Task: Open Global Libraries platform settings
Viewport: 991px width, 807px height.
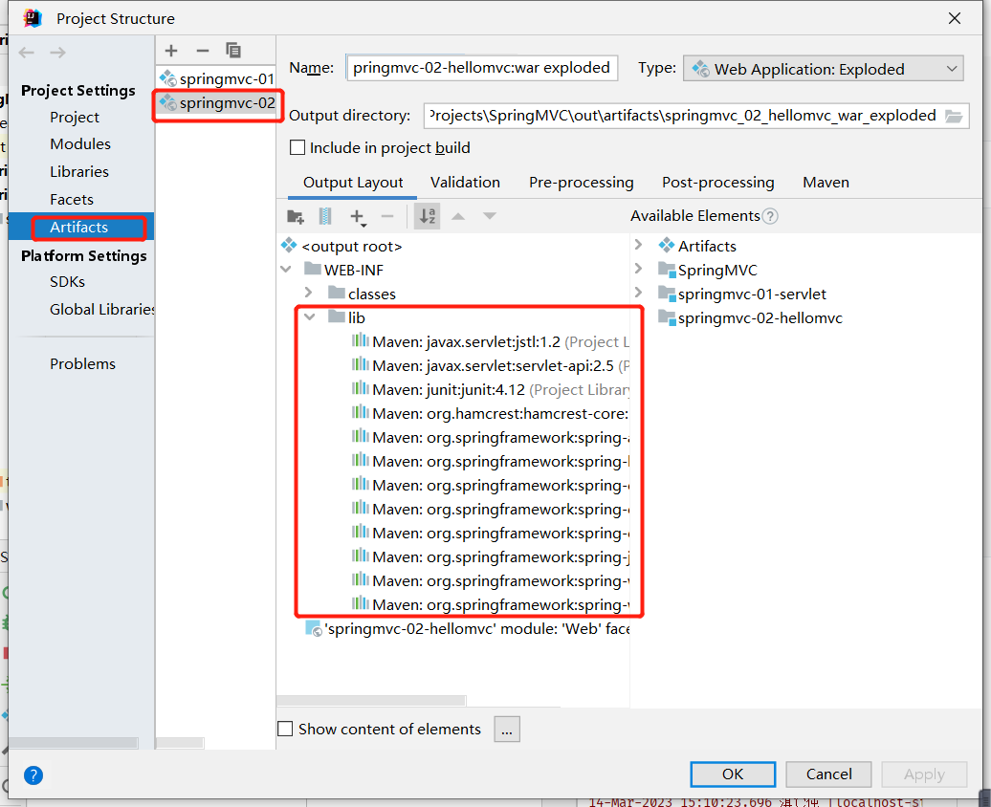Action: (101, 310)
